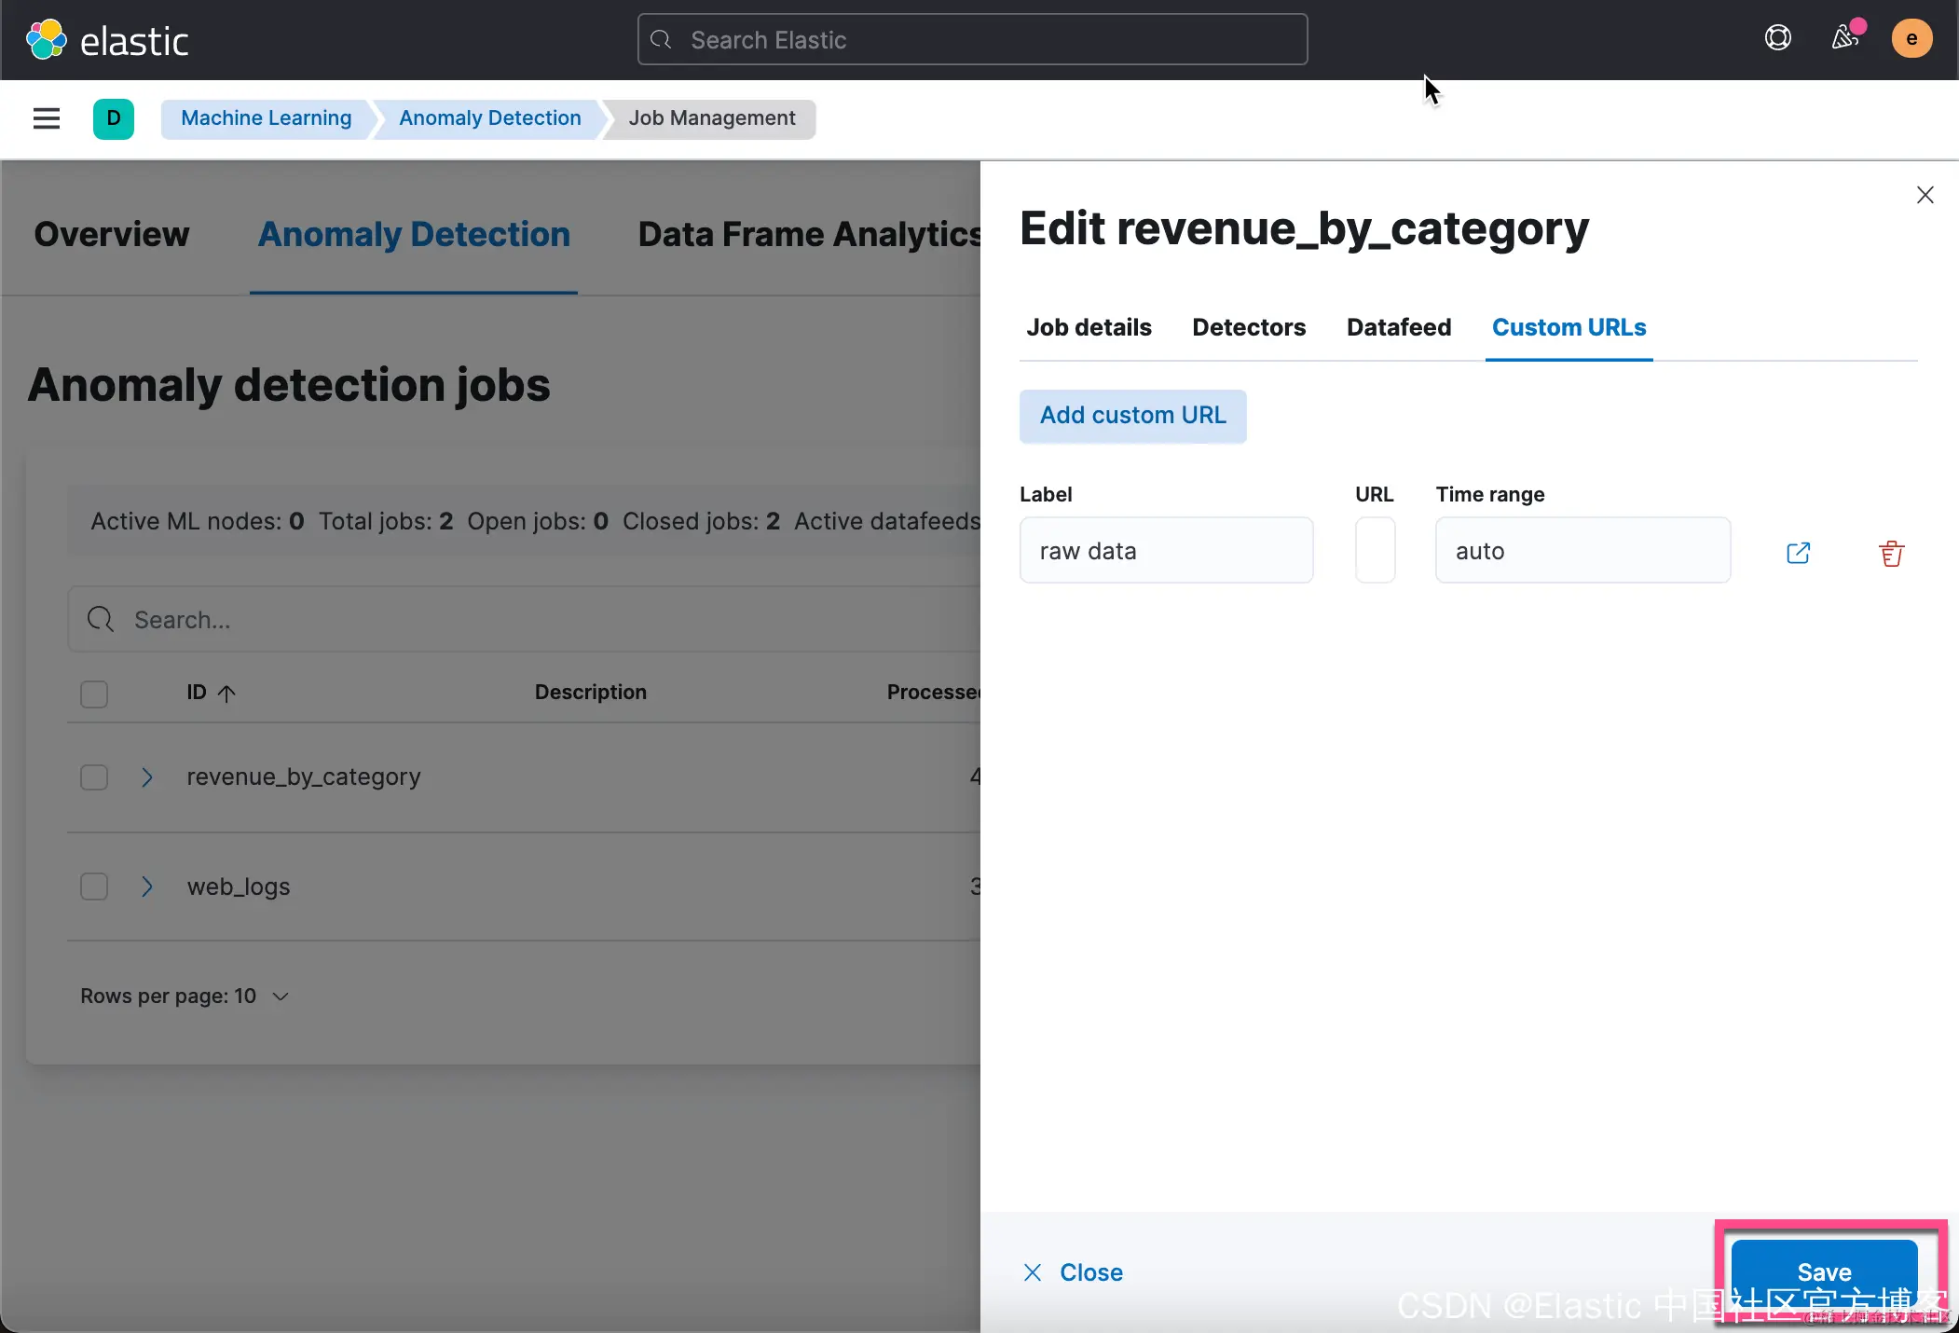Close the edit flyout with X icon
1959x1333 pixels.
[x=1925, y=195]
